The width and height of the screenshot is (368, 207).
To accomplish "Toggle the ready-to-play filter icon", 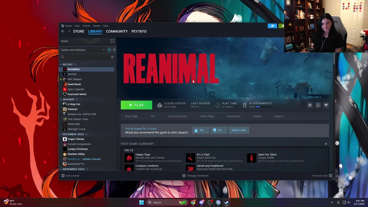I will coord(114,50).
